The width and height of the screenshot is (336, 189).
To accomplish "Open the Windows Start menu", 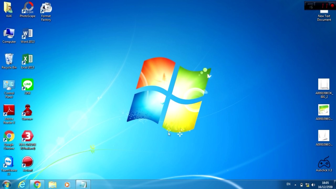I will 6,185.
